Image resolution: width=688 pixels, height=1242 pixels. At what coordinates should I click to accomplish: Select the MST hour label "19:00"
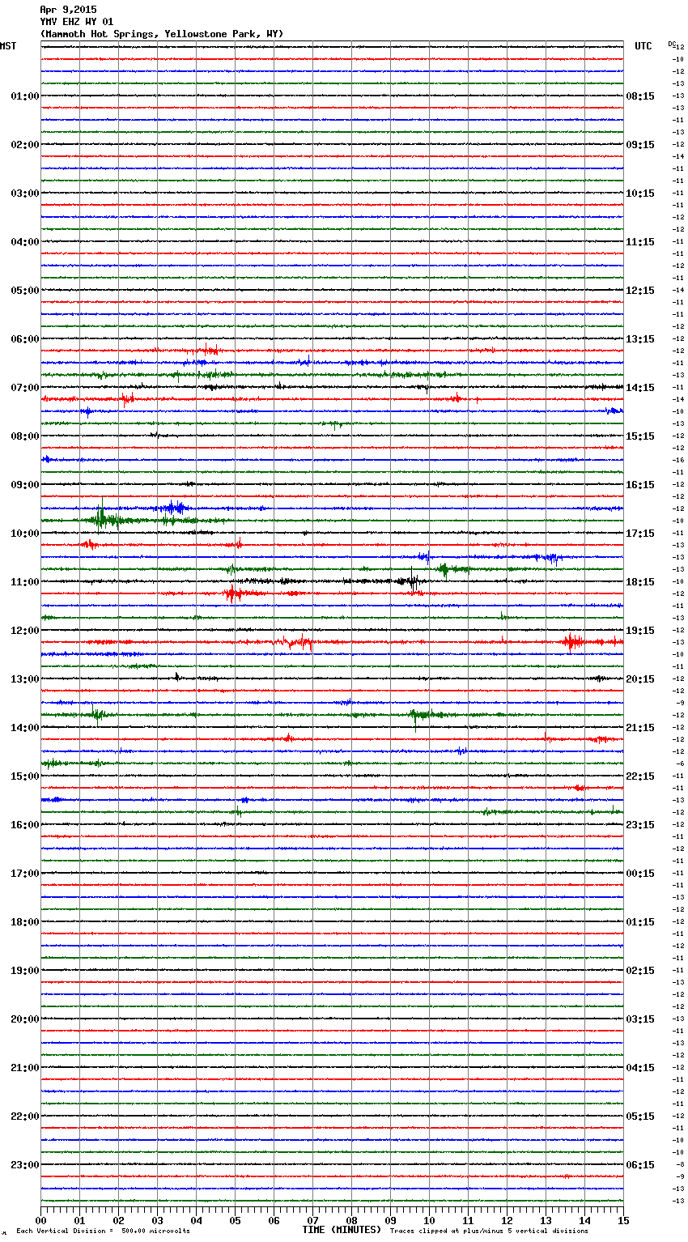click(x=25, y=971)
